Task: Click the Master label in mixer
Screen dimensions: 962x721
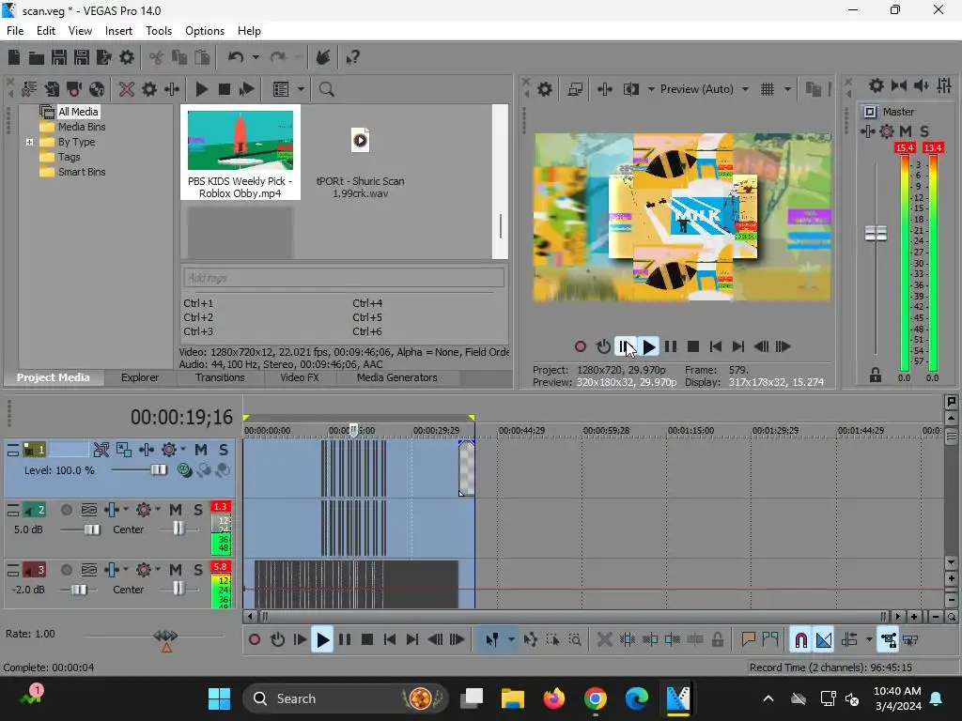Action: point(898,113)
